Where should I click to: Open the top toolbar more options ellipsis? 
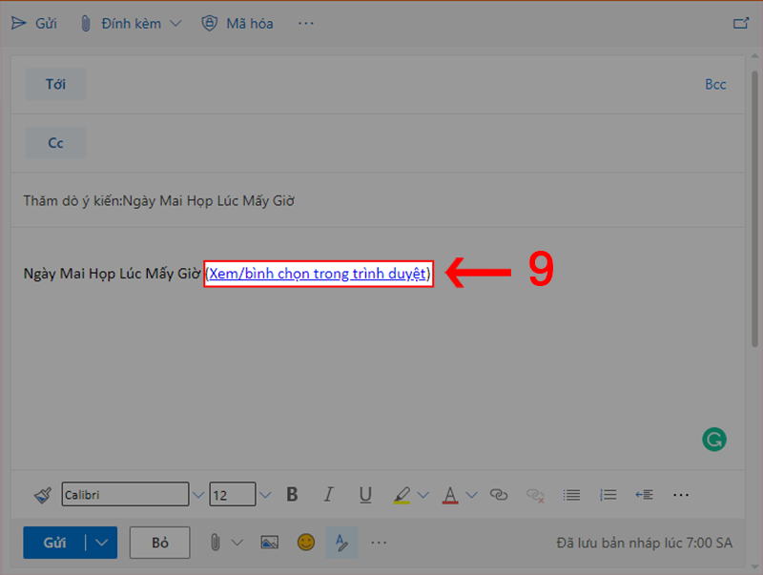click(x=305, y=23)
